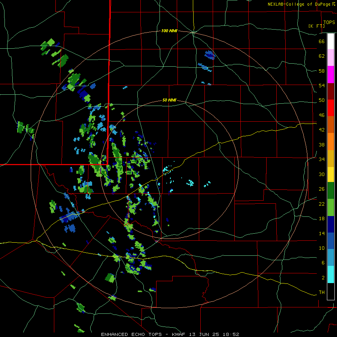This screenshot has width=337, height=337.
Task: Select legend value 26
Action: tap(322, 189)
